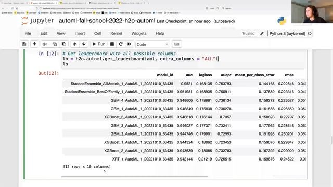Click the logloss column header
This screenshot has width=333, height=187.
206,75
